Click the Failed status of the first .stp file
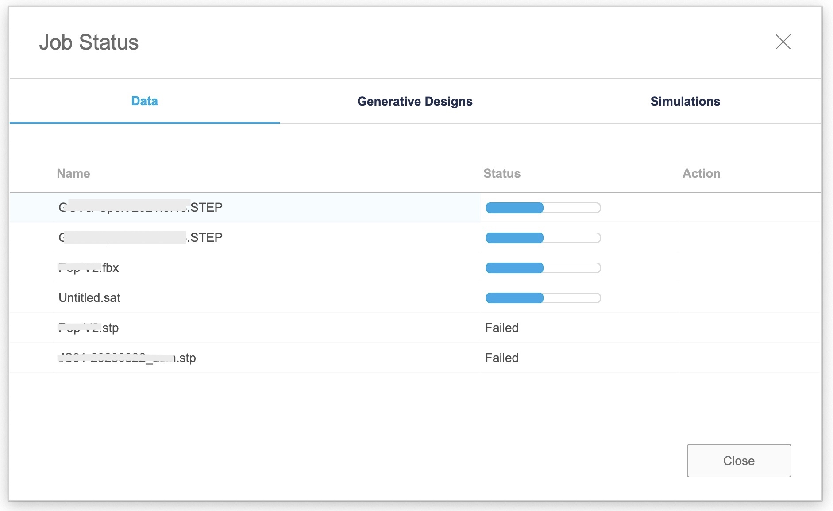 [501, 328]
